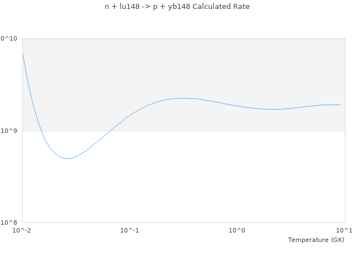The width and height of the screenshot is (356, 267).
Task: Click the 10^8 y-axis tick label
Action: click(x=11, y=222)
